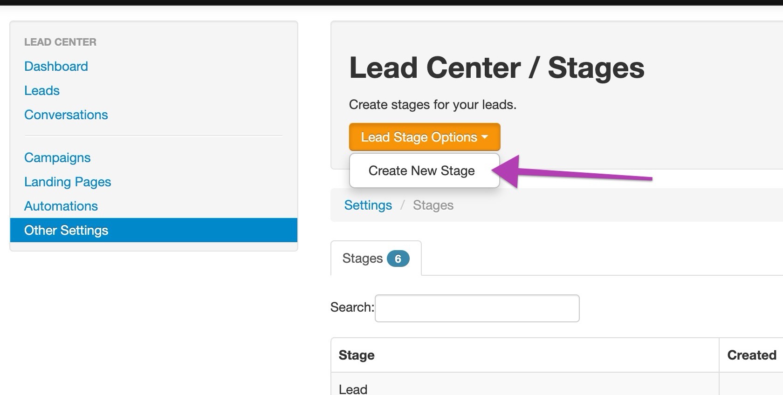Click the LEAD CENTER sidebar heading
The height and width of the screenshot is (395, 783).
click(x=60, y=42)
